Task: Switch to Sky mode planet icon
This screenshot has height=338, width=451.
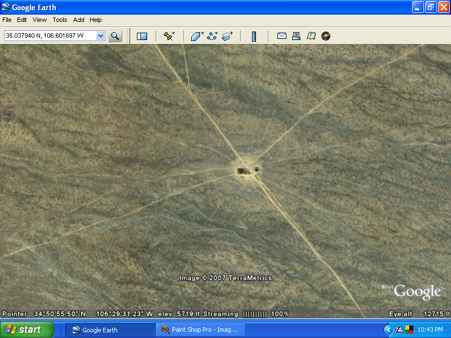Action: click(326, 36)
